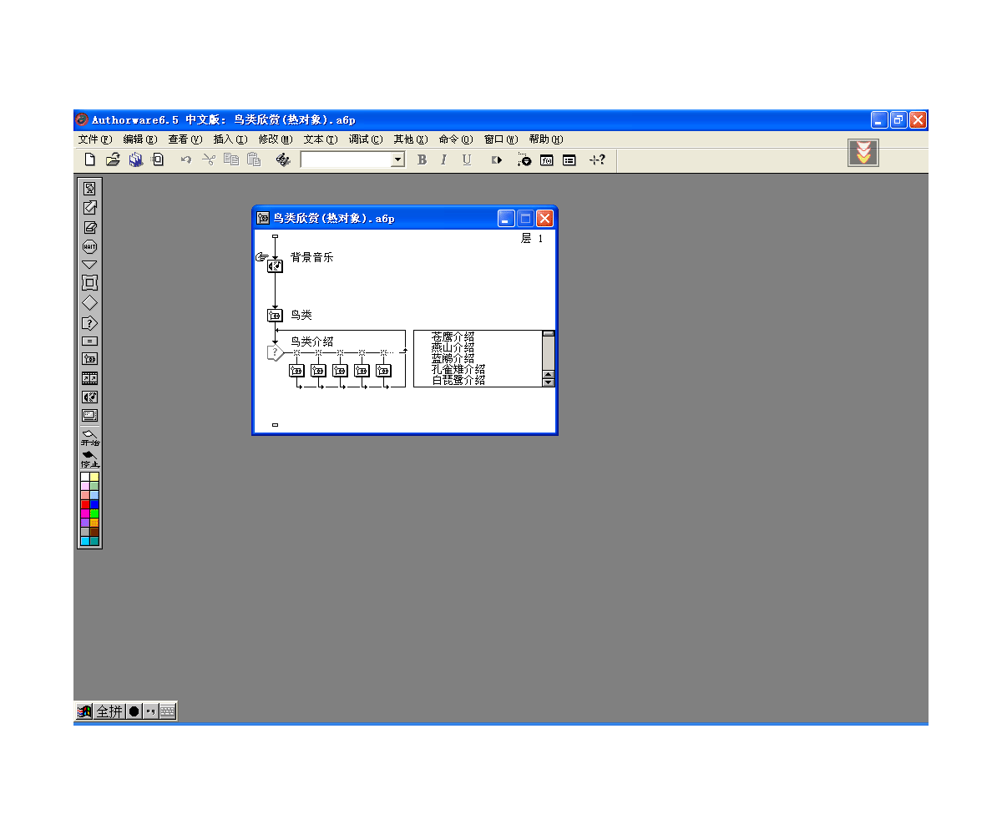
Task: Pick the Stop flag (停止) in the palette
Action: pyautogui.click(x=89, y=459)
